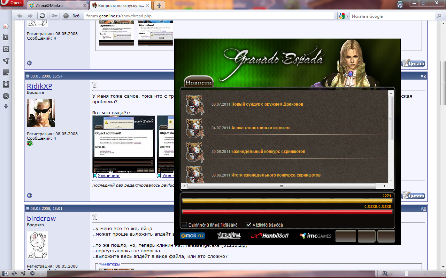Open the Widgets gear panel in sidebar
Screen dimensions: 446x278
tap(6, 49)
